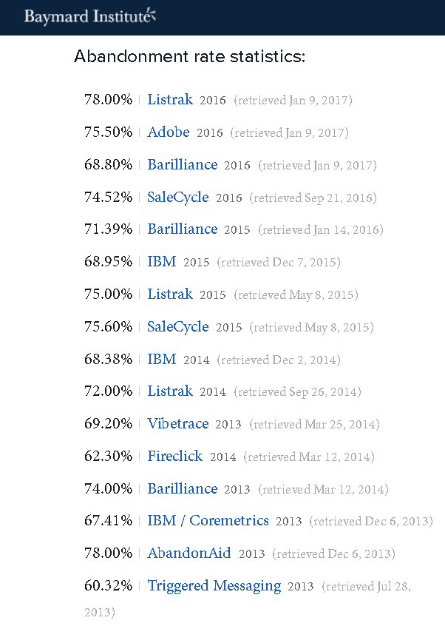Viewport: 445px width, 626px height.
Task: Open the Listrak 2016 link
Action: click(x=170, y=99)
